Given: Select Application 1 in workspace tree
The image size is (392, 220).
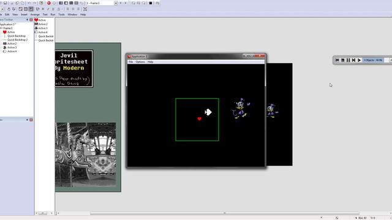Looking at the screenshot, I should click(8, 24).
